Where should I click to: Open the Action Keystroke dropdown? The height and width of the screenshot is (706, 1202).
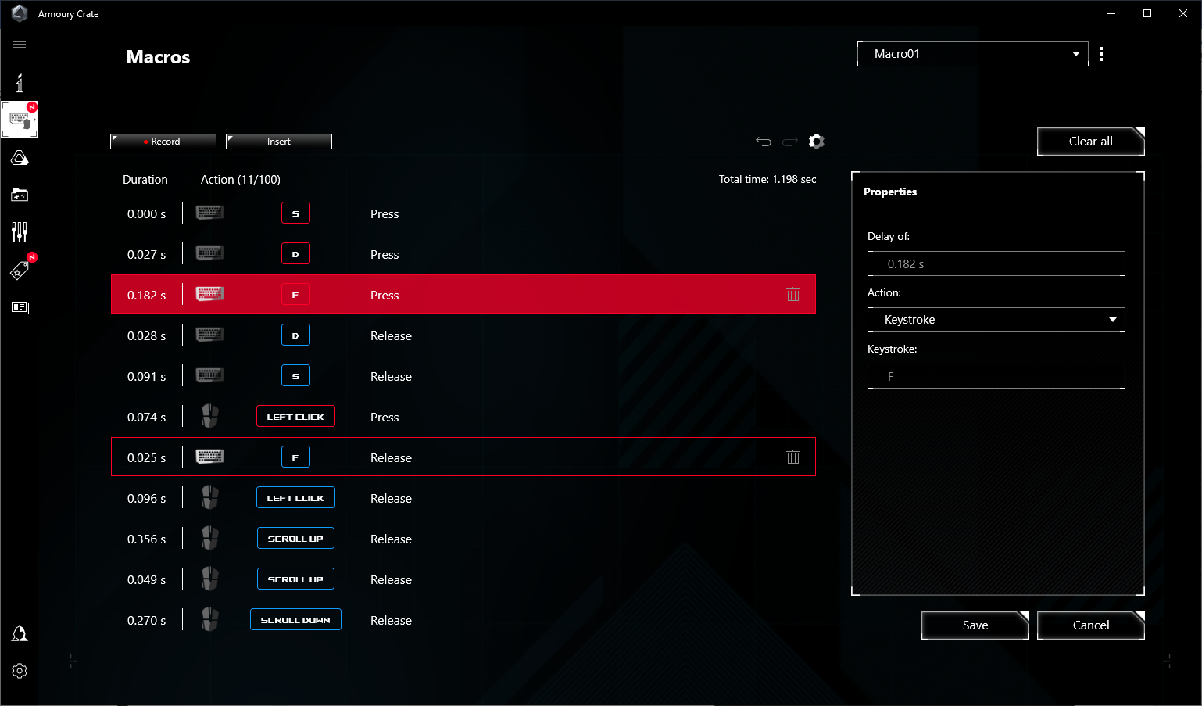[x=996, y=320]
